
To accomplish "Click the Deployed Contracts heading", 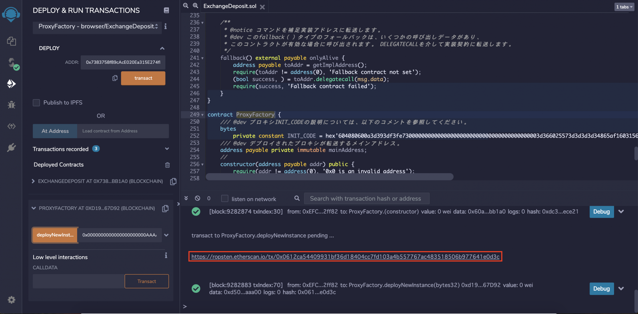I will pyautogui.click(x=58, y=164).
